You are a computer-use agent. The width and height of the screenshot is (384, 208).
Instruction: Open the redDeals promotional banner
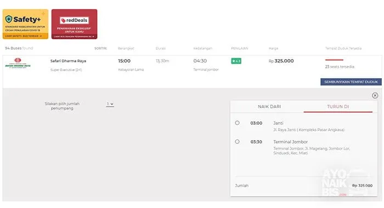pyautogui.click(x=74, y=24)
